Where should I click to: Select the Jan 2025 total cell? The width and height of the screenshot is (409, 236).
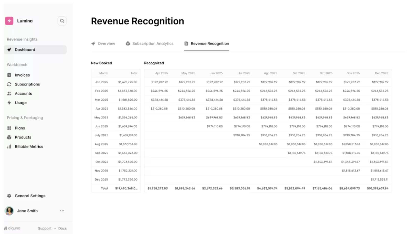point(128,82)
